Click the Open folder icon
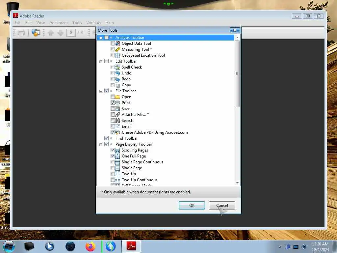This screenshot has width=337, height=253. [117, 97]
